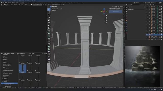Open asset browser Catalog menu
Screen dimensions: 163x91
pos(12,53)
